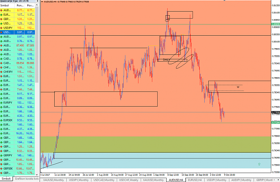
Task: Open the AUDJPY,Monthly chart tab
Action: (x=241, y=180)
